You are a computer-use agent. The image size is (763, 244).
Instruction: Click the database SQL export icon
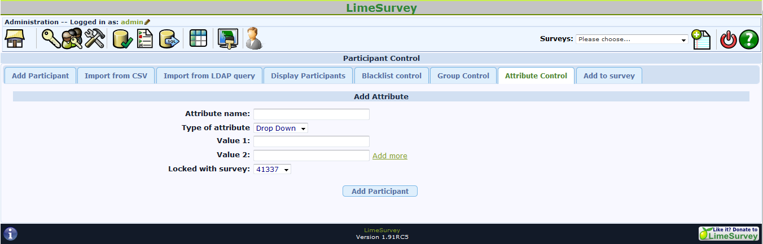coord(169,39)
